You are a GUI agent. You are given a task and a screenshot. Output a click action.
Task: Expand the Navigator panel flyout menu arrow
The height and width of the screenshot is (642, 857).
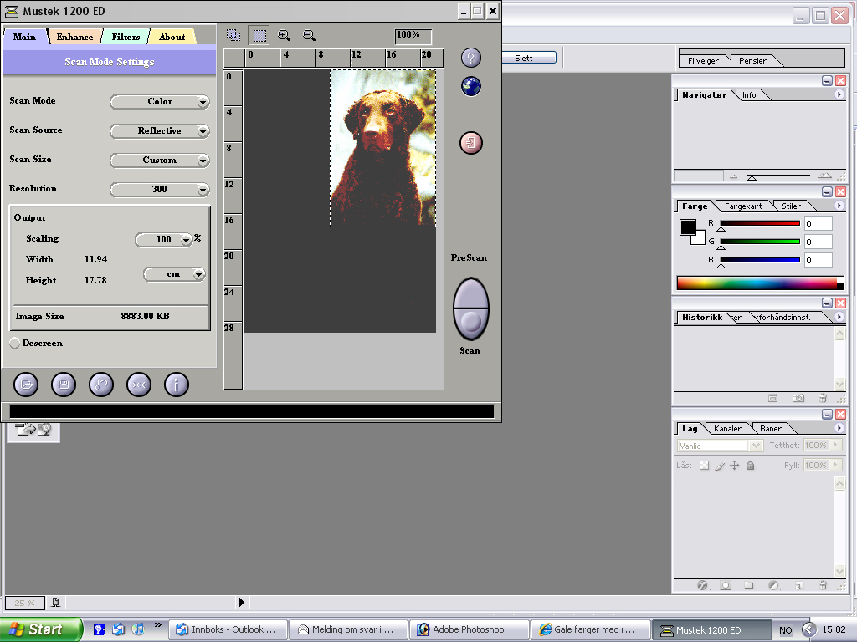click(839, 94)
